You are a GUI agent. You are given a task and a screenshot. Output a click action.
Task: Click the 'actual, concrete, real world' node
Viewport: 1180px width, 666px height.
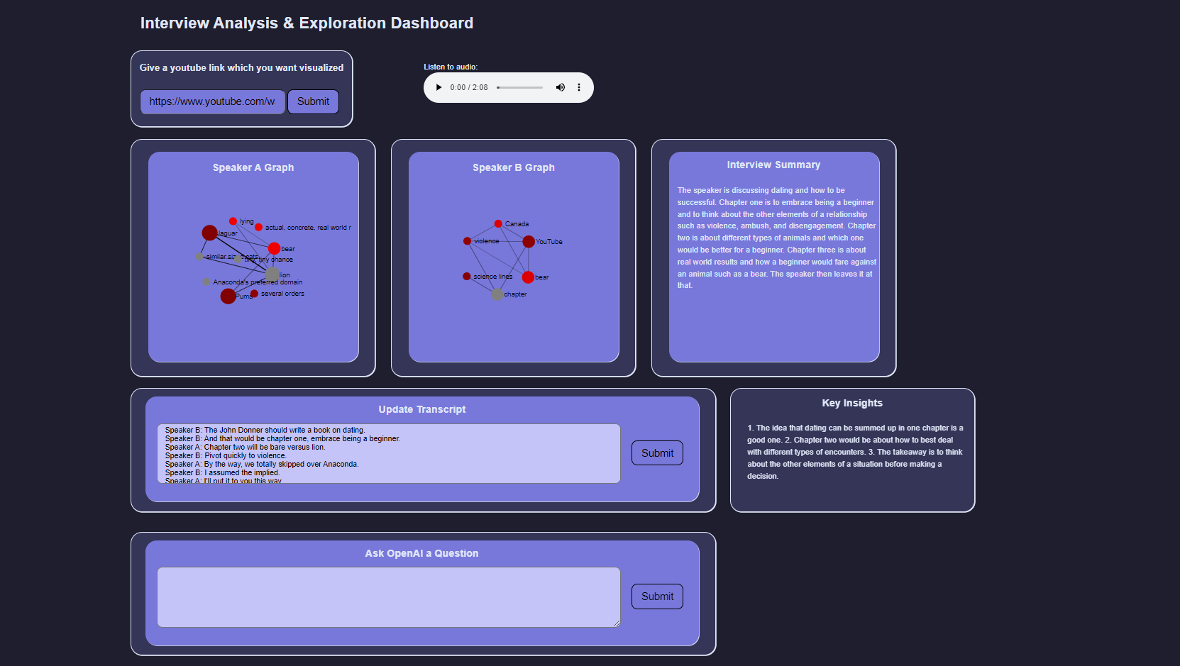coord(258,227)
